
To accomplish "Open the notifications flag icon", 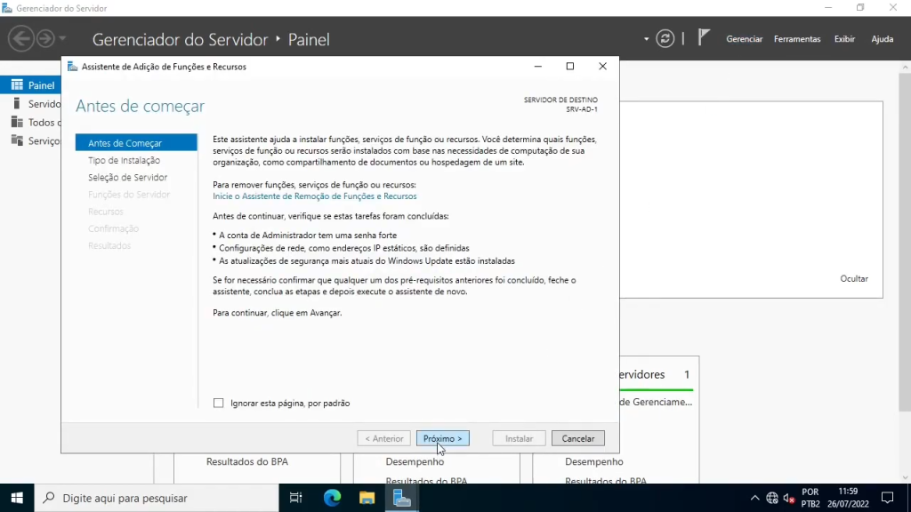I will pos(704,37).
